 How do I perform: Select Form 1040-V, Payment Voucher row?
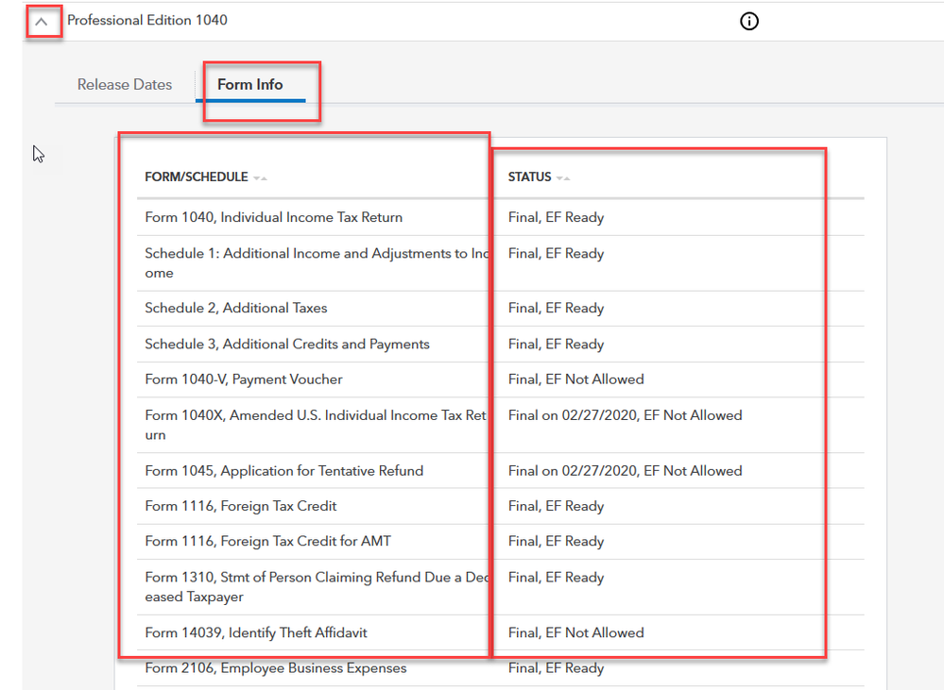coord(243,379)
